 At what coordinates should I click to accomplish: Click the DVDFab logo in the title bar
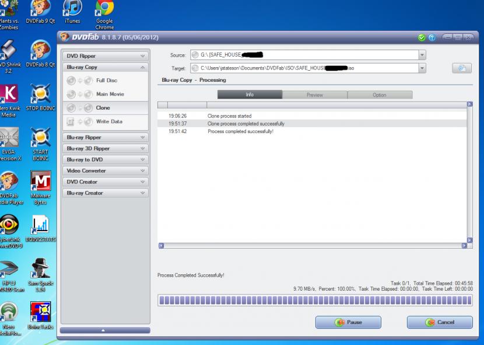(79, 37)
